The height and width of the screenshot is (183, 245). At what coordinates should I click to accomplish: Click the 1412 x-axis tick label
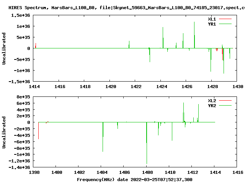tap(193, 172)
